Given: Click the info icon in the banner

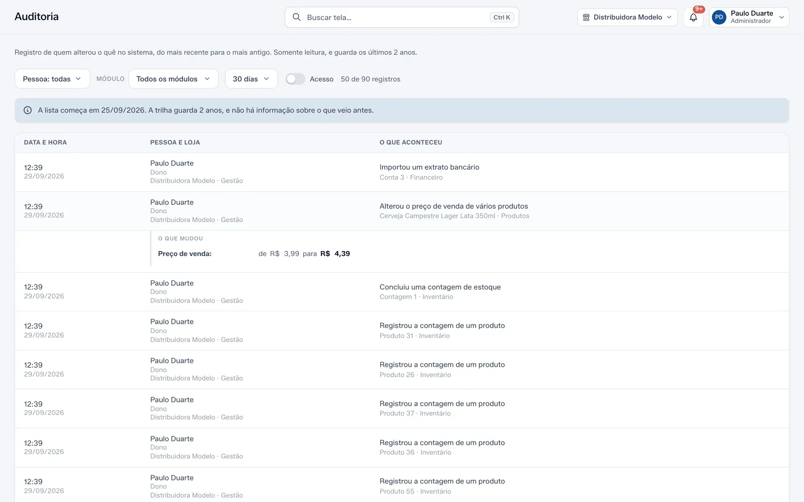Looking at the screenshot, I should [28, 110].
